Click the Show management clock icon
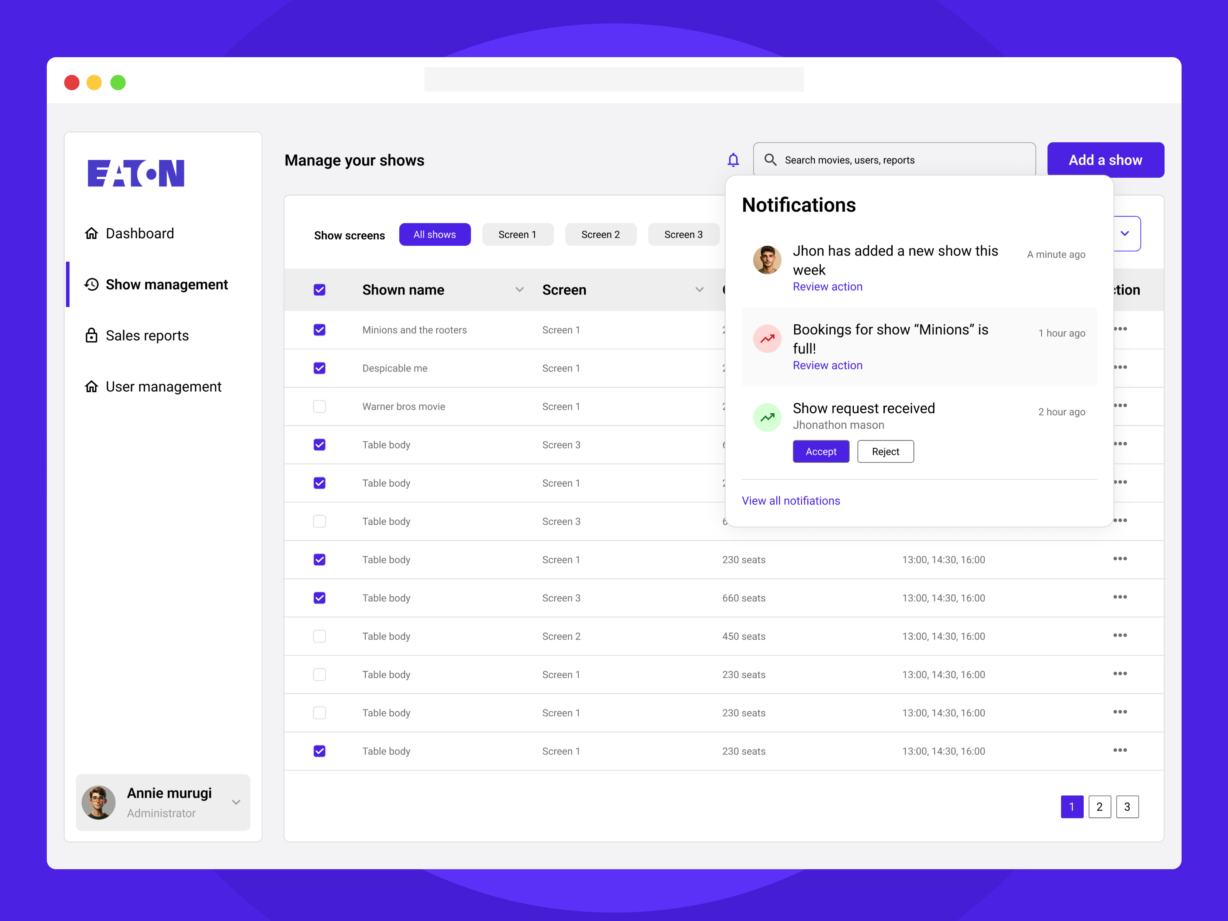 [x=92, y=284]
